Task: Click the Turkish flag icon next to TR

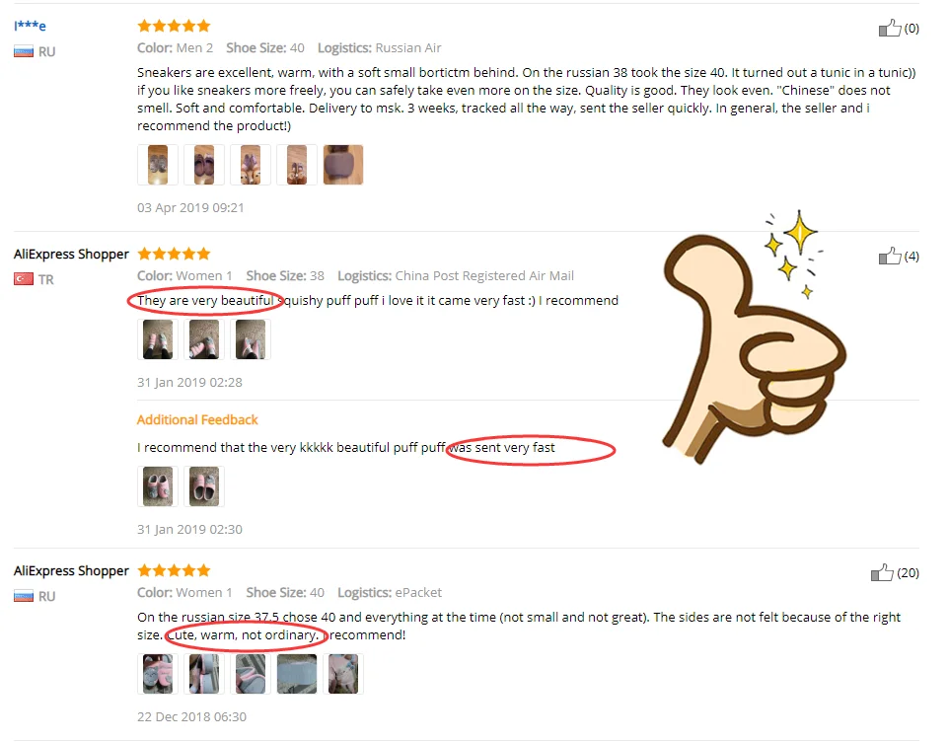Action: (24, 279)
